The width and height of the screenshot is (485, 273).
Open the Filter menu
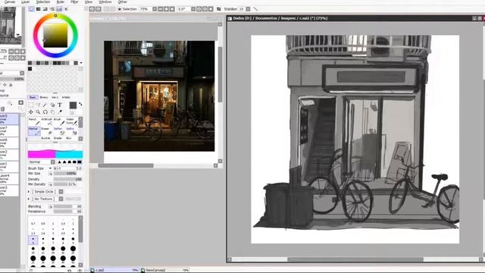(x=74, y=2)
